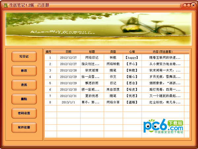The height and width of the screenshot is (149, 198).
Task: Click the 内容(双击查看) column header
Action: pyautogui.click(x=164, y=52)
